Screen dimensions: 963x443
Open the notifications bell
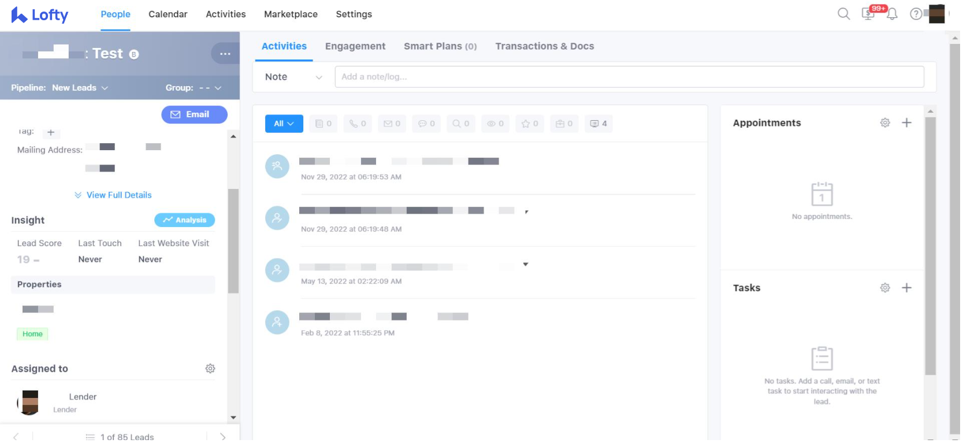tap(892, 14)
